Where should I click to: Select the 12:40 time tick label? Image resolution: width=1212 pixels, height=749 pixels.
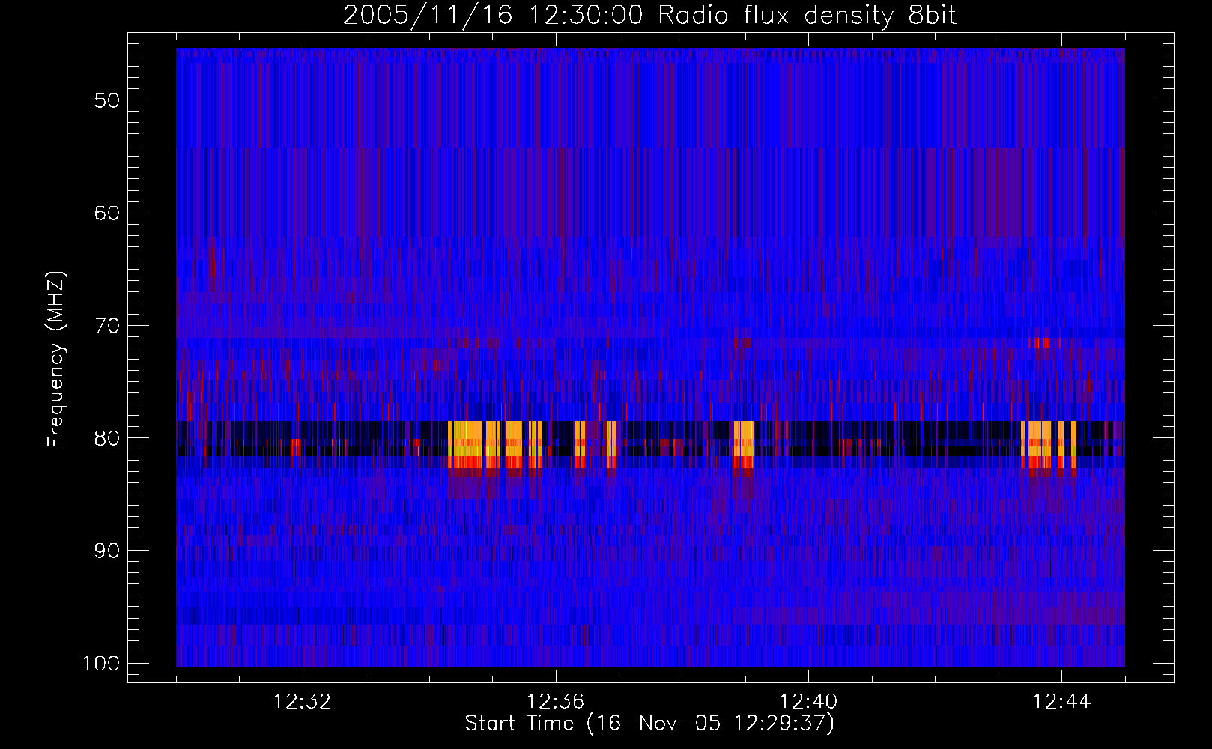(809, 702)
